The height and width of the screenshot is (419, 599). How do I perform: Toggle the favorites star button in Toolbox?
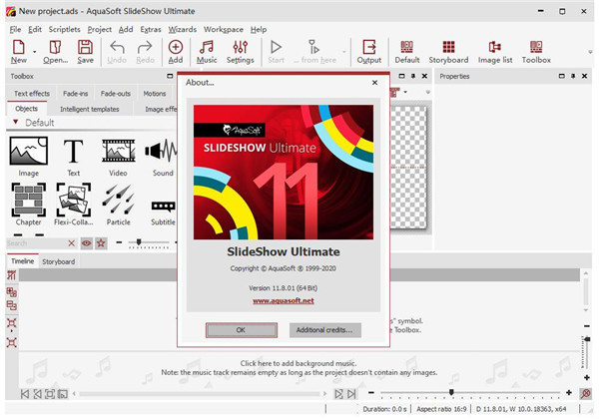[x=101, y=243]
